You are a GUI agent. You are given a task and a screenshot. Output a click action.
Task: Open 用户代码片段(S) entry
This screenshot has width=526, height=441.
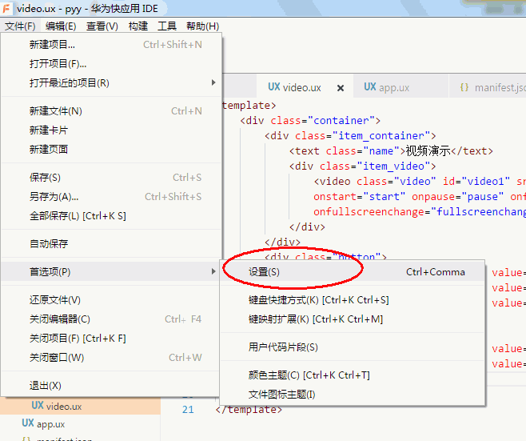pos(353,347)
